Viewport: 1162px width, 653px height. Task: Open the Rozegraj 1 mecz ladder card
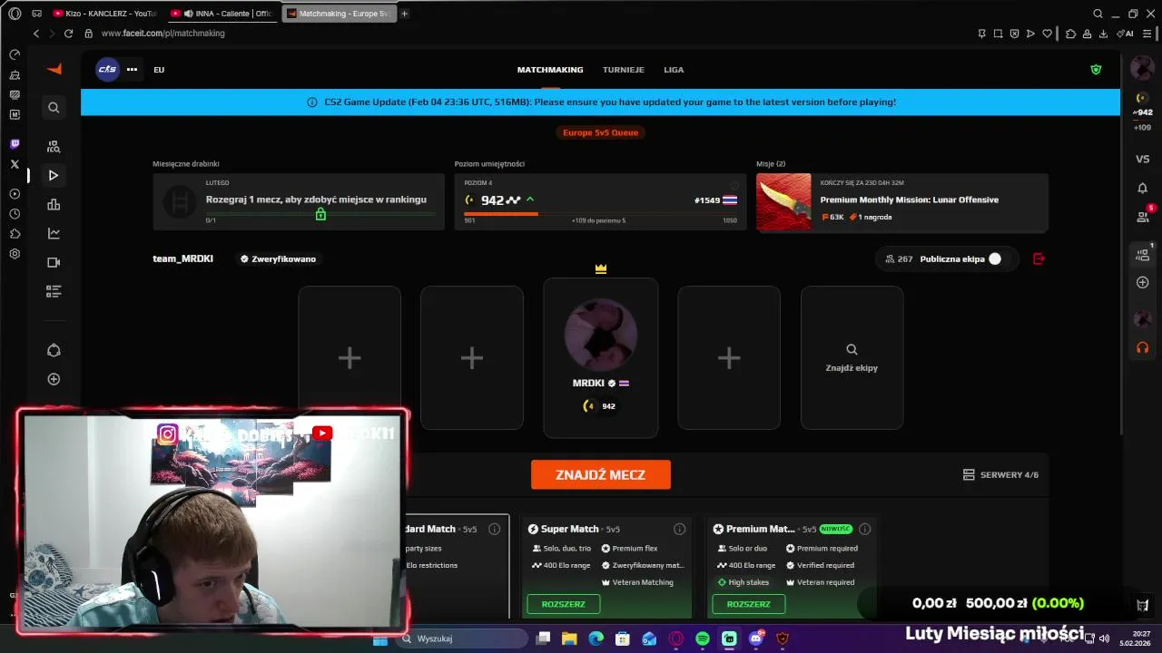click(299, 202)
